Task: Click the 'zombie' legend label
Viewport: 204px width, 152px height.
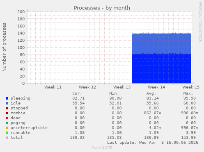Action: point(18,113)
